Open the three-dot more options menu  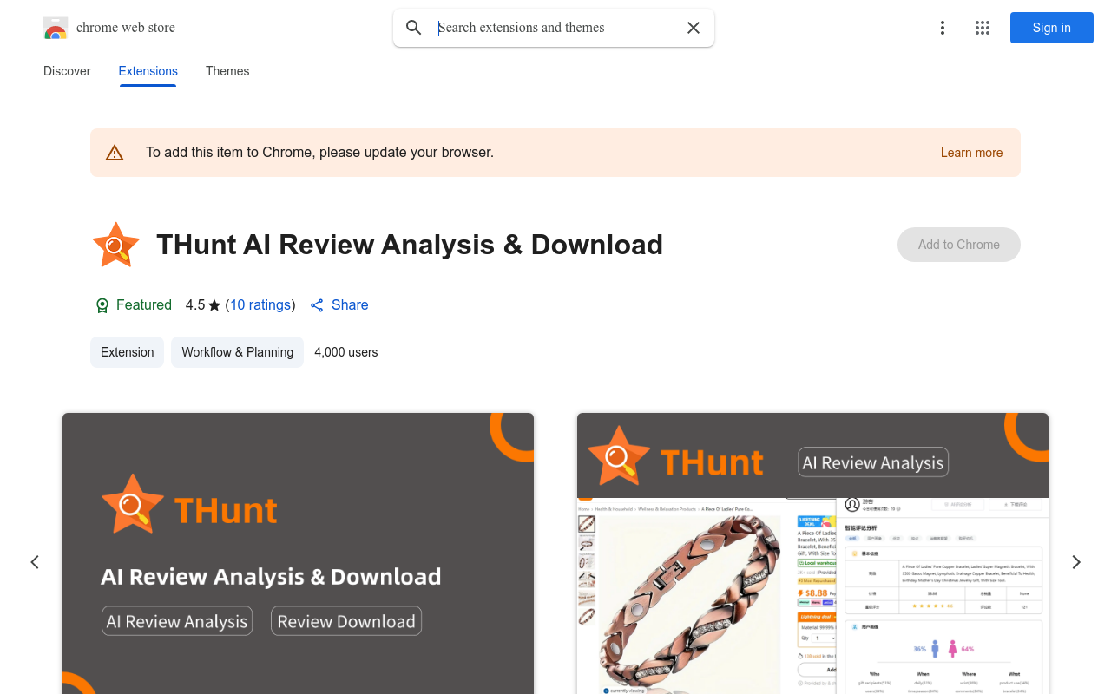point(943,28)
